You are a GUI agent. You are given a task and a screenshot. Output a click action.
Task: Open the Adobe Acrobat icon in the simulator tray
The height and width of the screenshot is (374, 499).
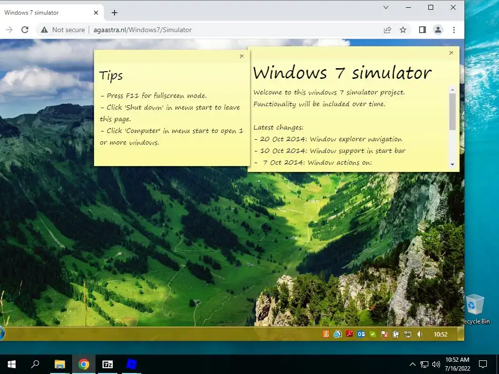tap(349, 334)
